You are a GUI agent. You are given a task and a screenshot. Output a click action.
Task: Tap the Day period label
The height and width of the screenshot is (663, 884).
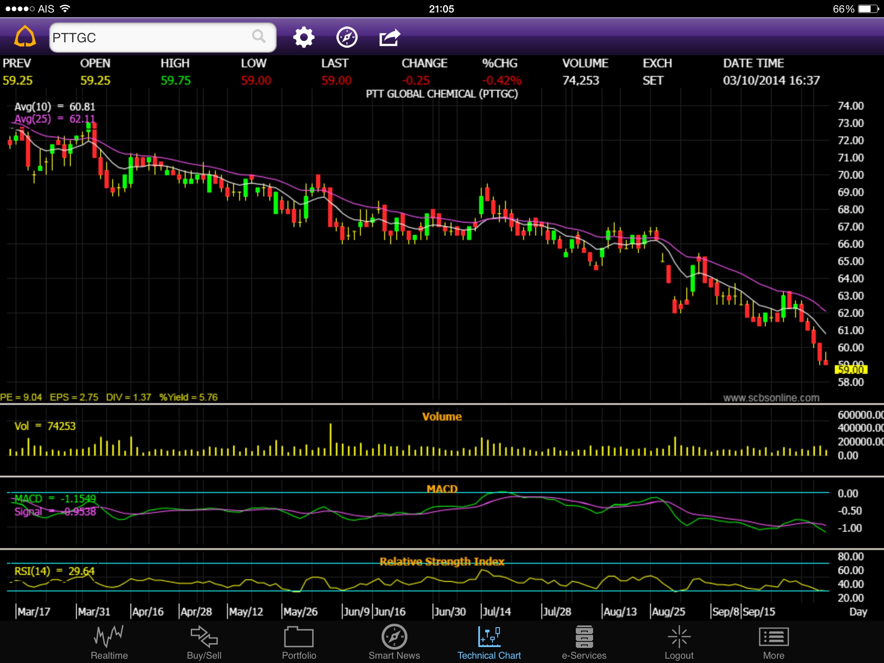click(x=858, y=612)
